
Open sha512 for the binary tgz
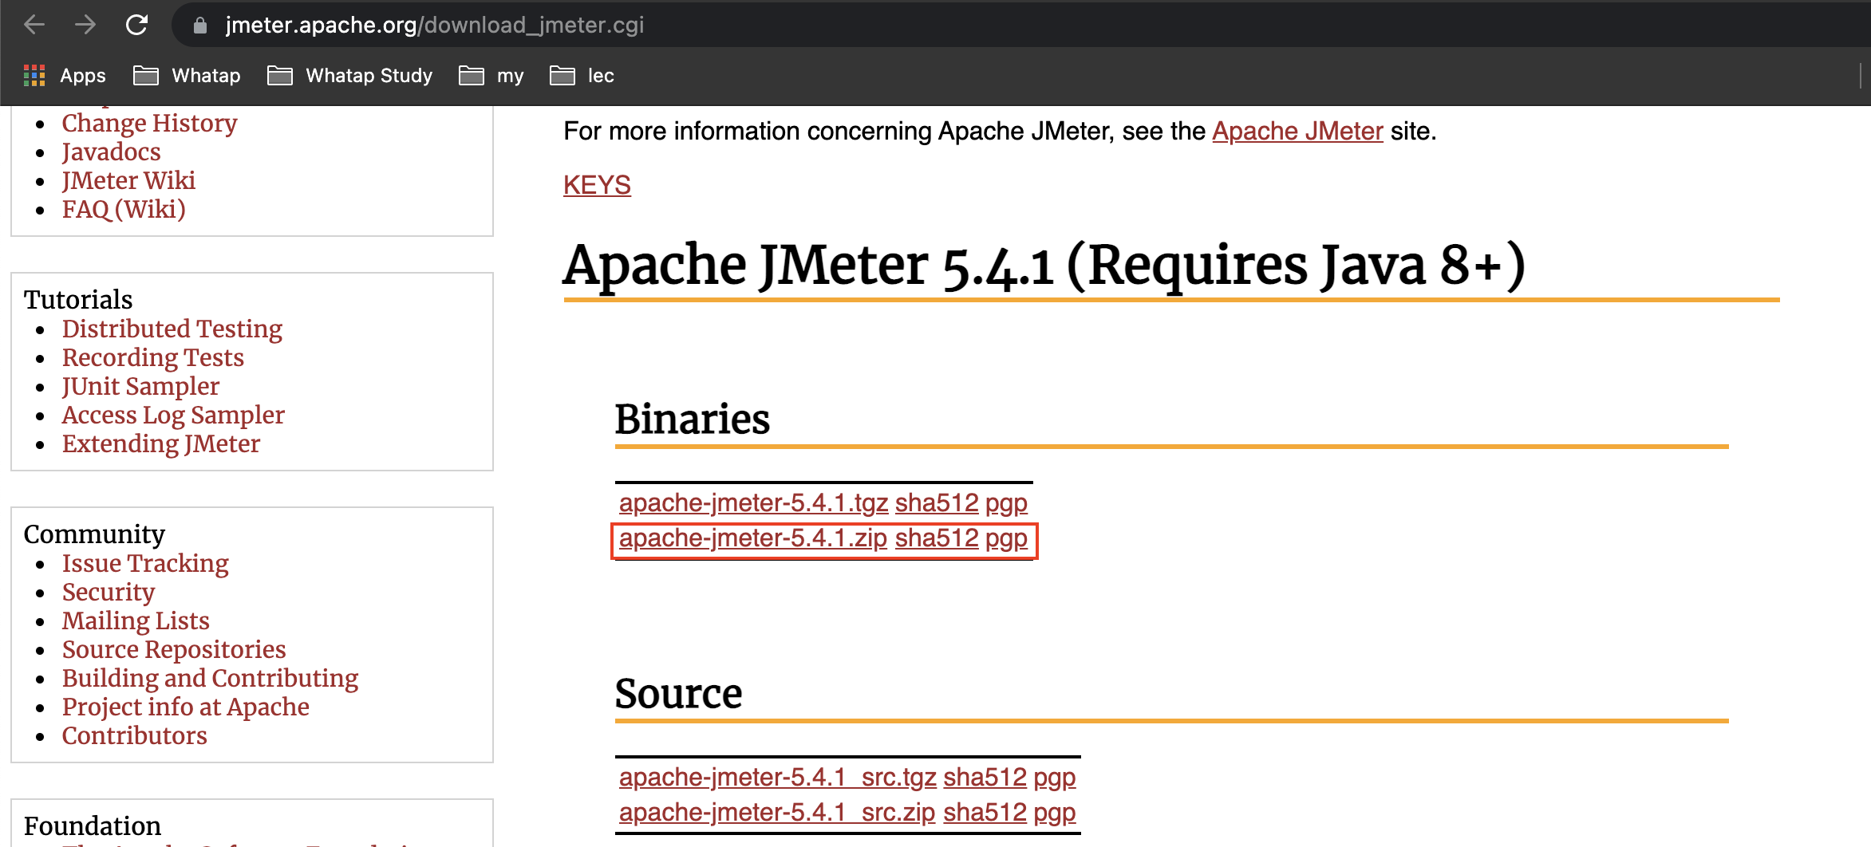tap(937, 503)
